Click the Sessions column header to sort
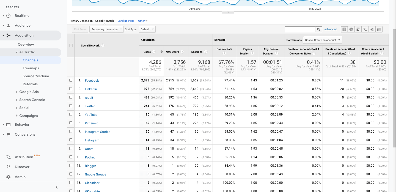This screenshot has width=396, height=192. (197, 52)
